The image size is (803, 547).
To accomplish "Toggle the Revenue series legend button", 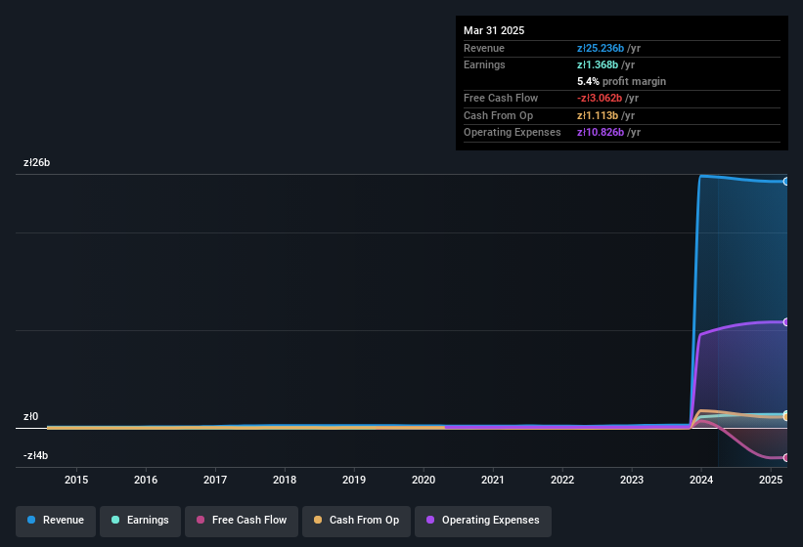I will (x=56, y=521).
